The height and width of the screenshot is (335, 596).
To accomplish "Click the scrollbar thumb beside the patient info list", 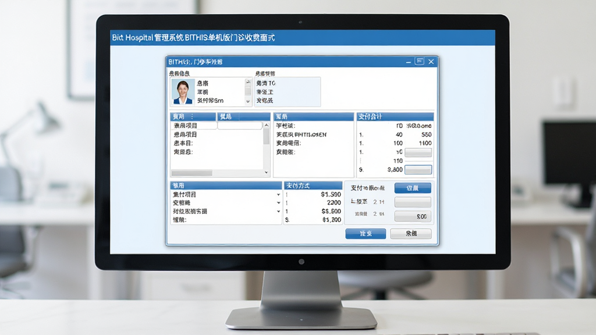I will pyautogui.click(x=248, y=91).
